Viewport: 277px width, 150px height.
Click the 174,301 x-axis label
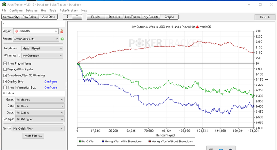pyautogui.click(x=254, y=131)
